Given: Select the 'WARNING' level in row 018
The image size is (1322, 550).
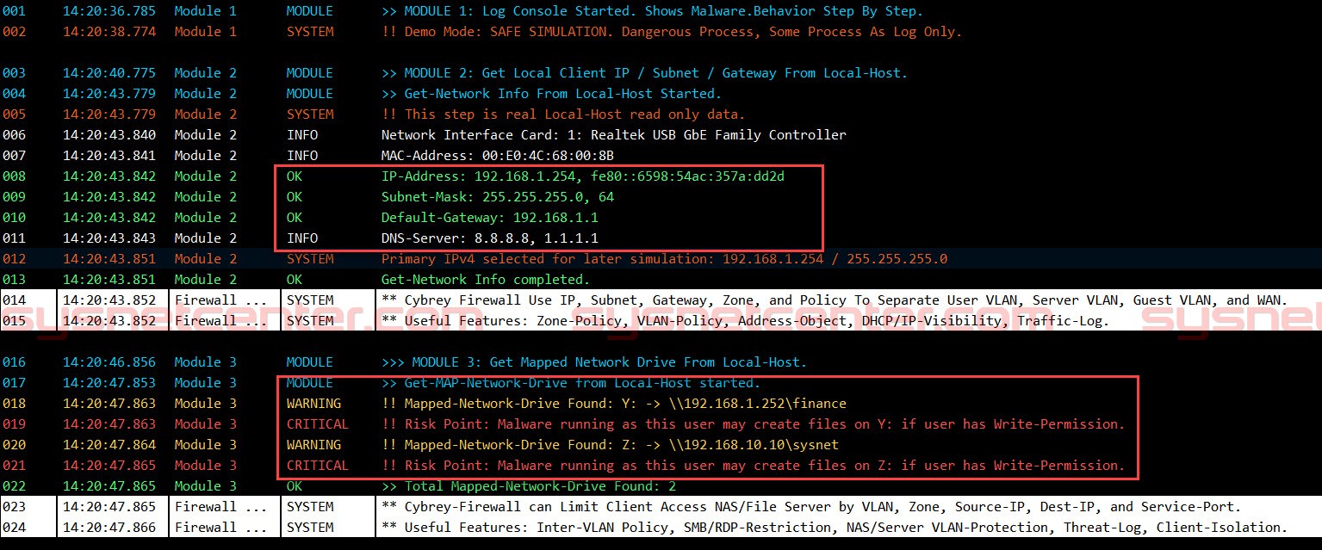Looking at the screenshot, I should (x=313, y=404).
